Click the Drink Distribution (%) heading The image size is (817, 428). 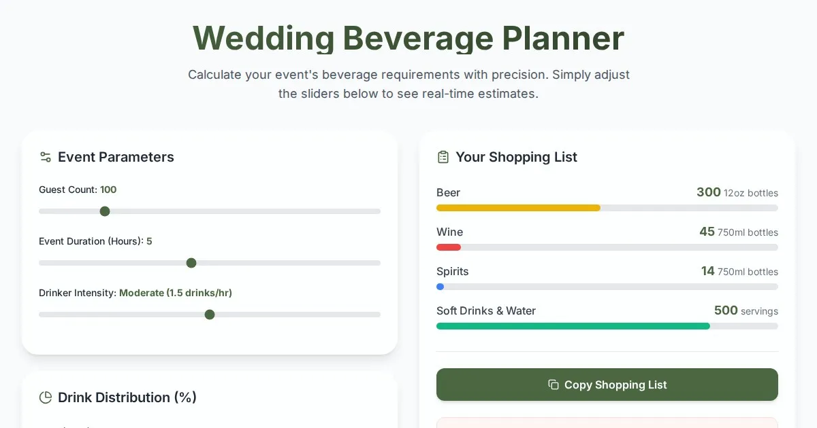(x=127, y=397)
